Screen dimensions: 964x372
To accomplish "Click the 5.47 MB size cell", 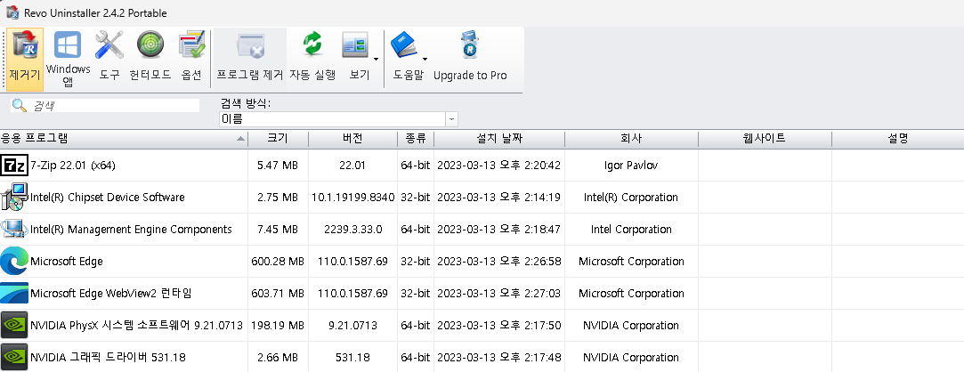I will [x=278, y=166].
